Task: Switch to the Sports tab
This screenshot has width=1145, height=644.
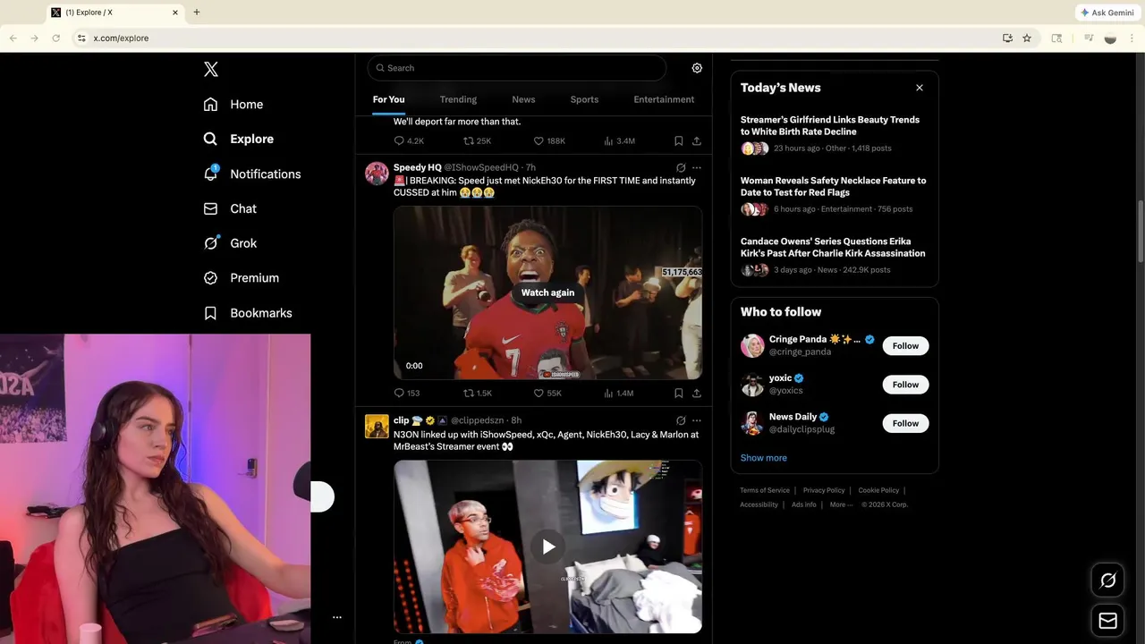Action: pos(584,99)
